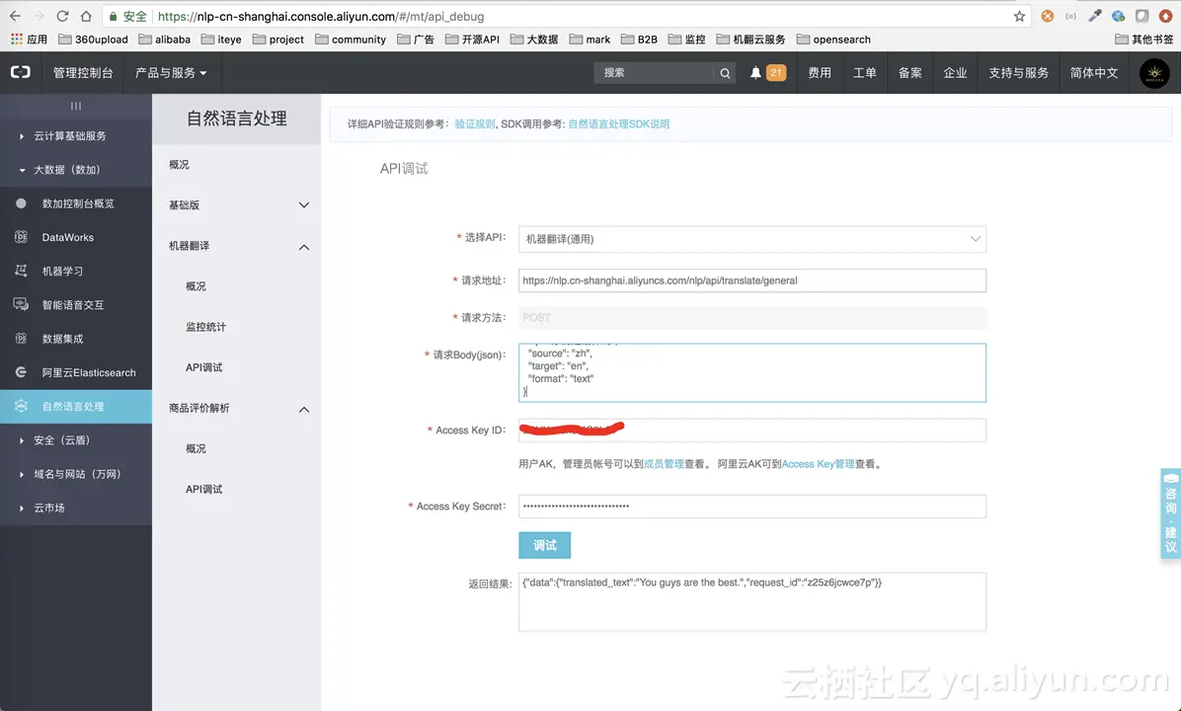This screenshot has width=1181, height=711.
Task: Open 企业 top menu
Action: click(x=955, y=72)
